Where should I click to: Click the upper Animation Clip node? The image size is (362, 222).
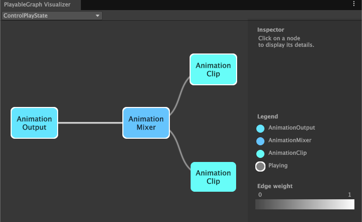[x=213, y=70]
